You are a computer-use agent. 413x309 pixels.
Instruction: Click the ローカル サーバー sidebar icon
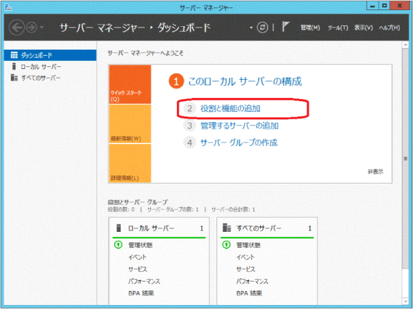14,66
